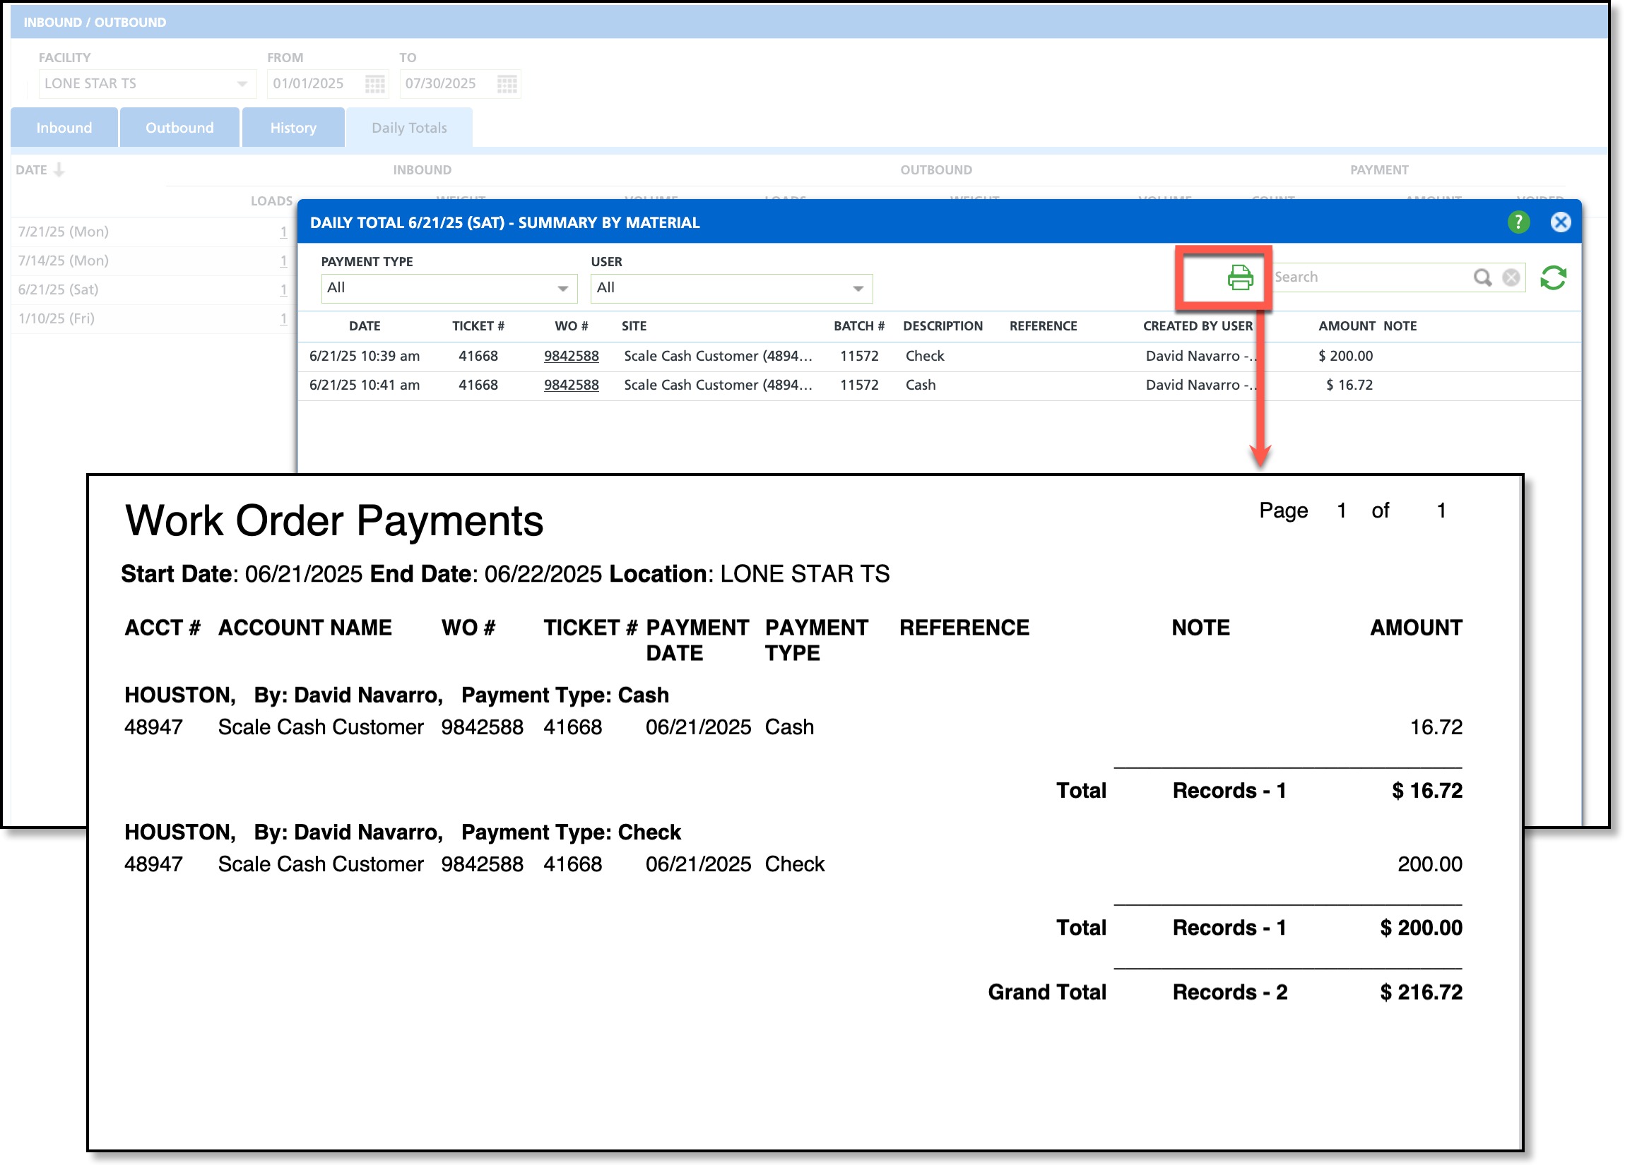Open the TO date calendar picker
Image resolution: width=1625 pixels, height=1165 pixels.
[x=507, y=84]
